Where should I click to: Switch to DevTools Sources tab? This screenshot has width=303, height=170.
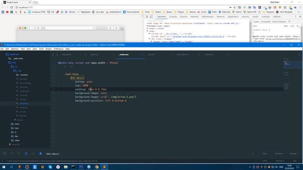[183, 17]
